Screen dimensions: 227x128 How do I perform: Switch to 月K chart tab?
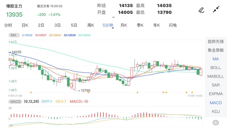pos(124,25)
